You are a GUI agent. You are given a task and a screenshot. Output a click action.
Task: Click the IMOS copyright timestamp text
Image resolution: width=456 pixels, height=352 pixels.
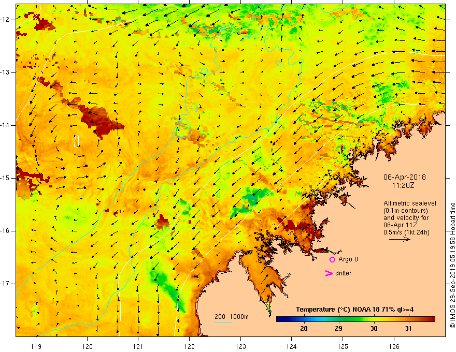tap(452, 266)
